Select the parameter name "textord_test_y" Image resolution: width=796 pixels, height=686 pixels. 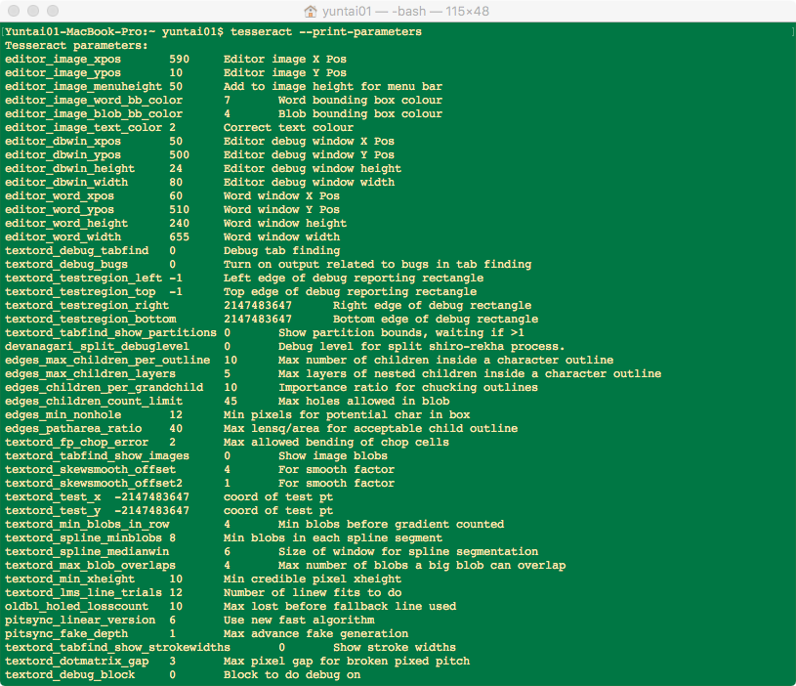click(53, 512)
